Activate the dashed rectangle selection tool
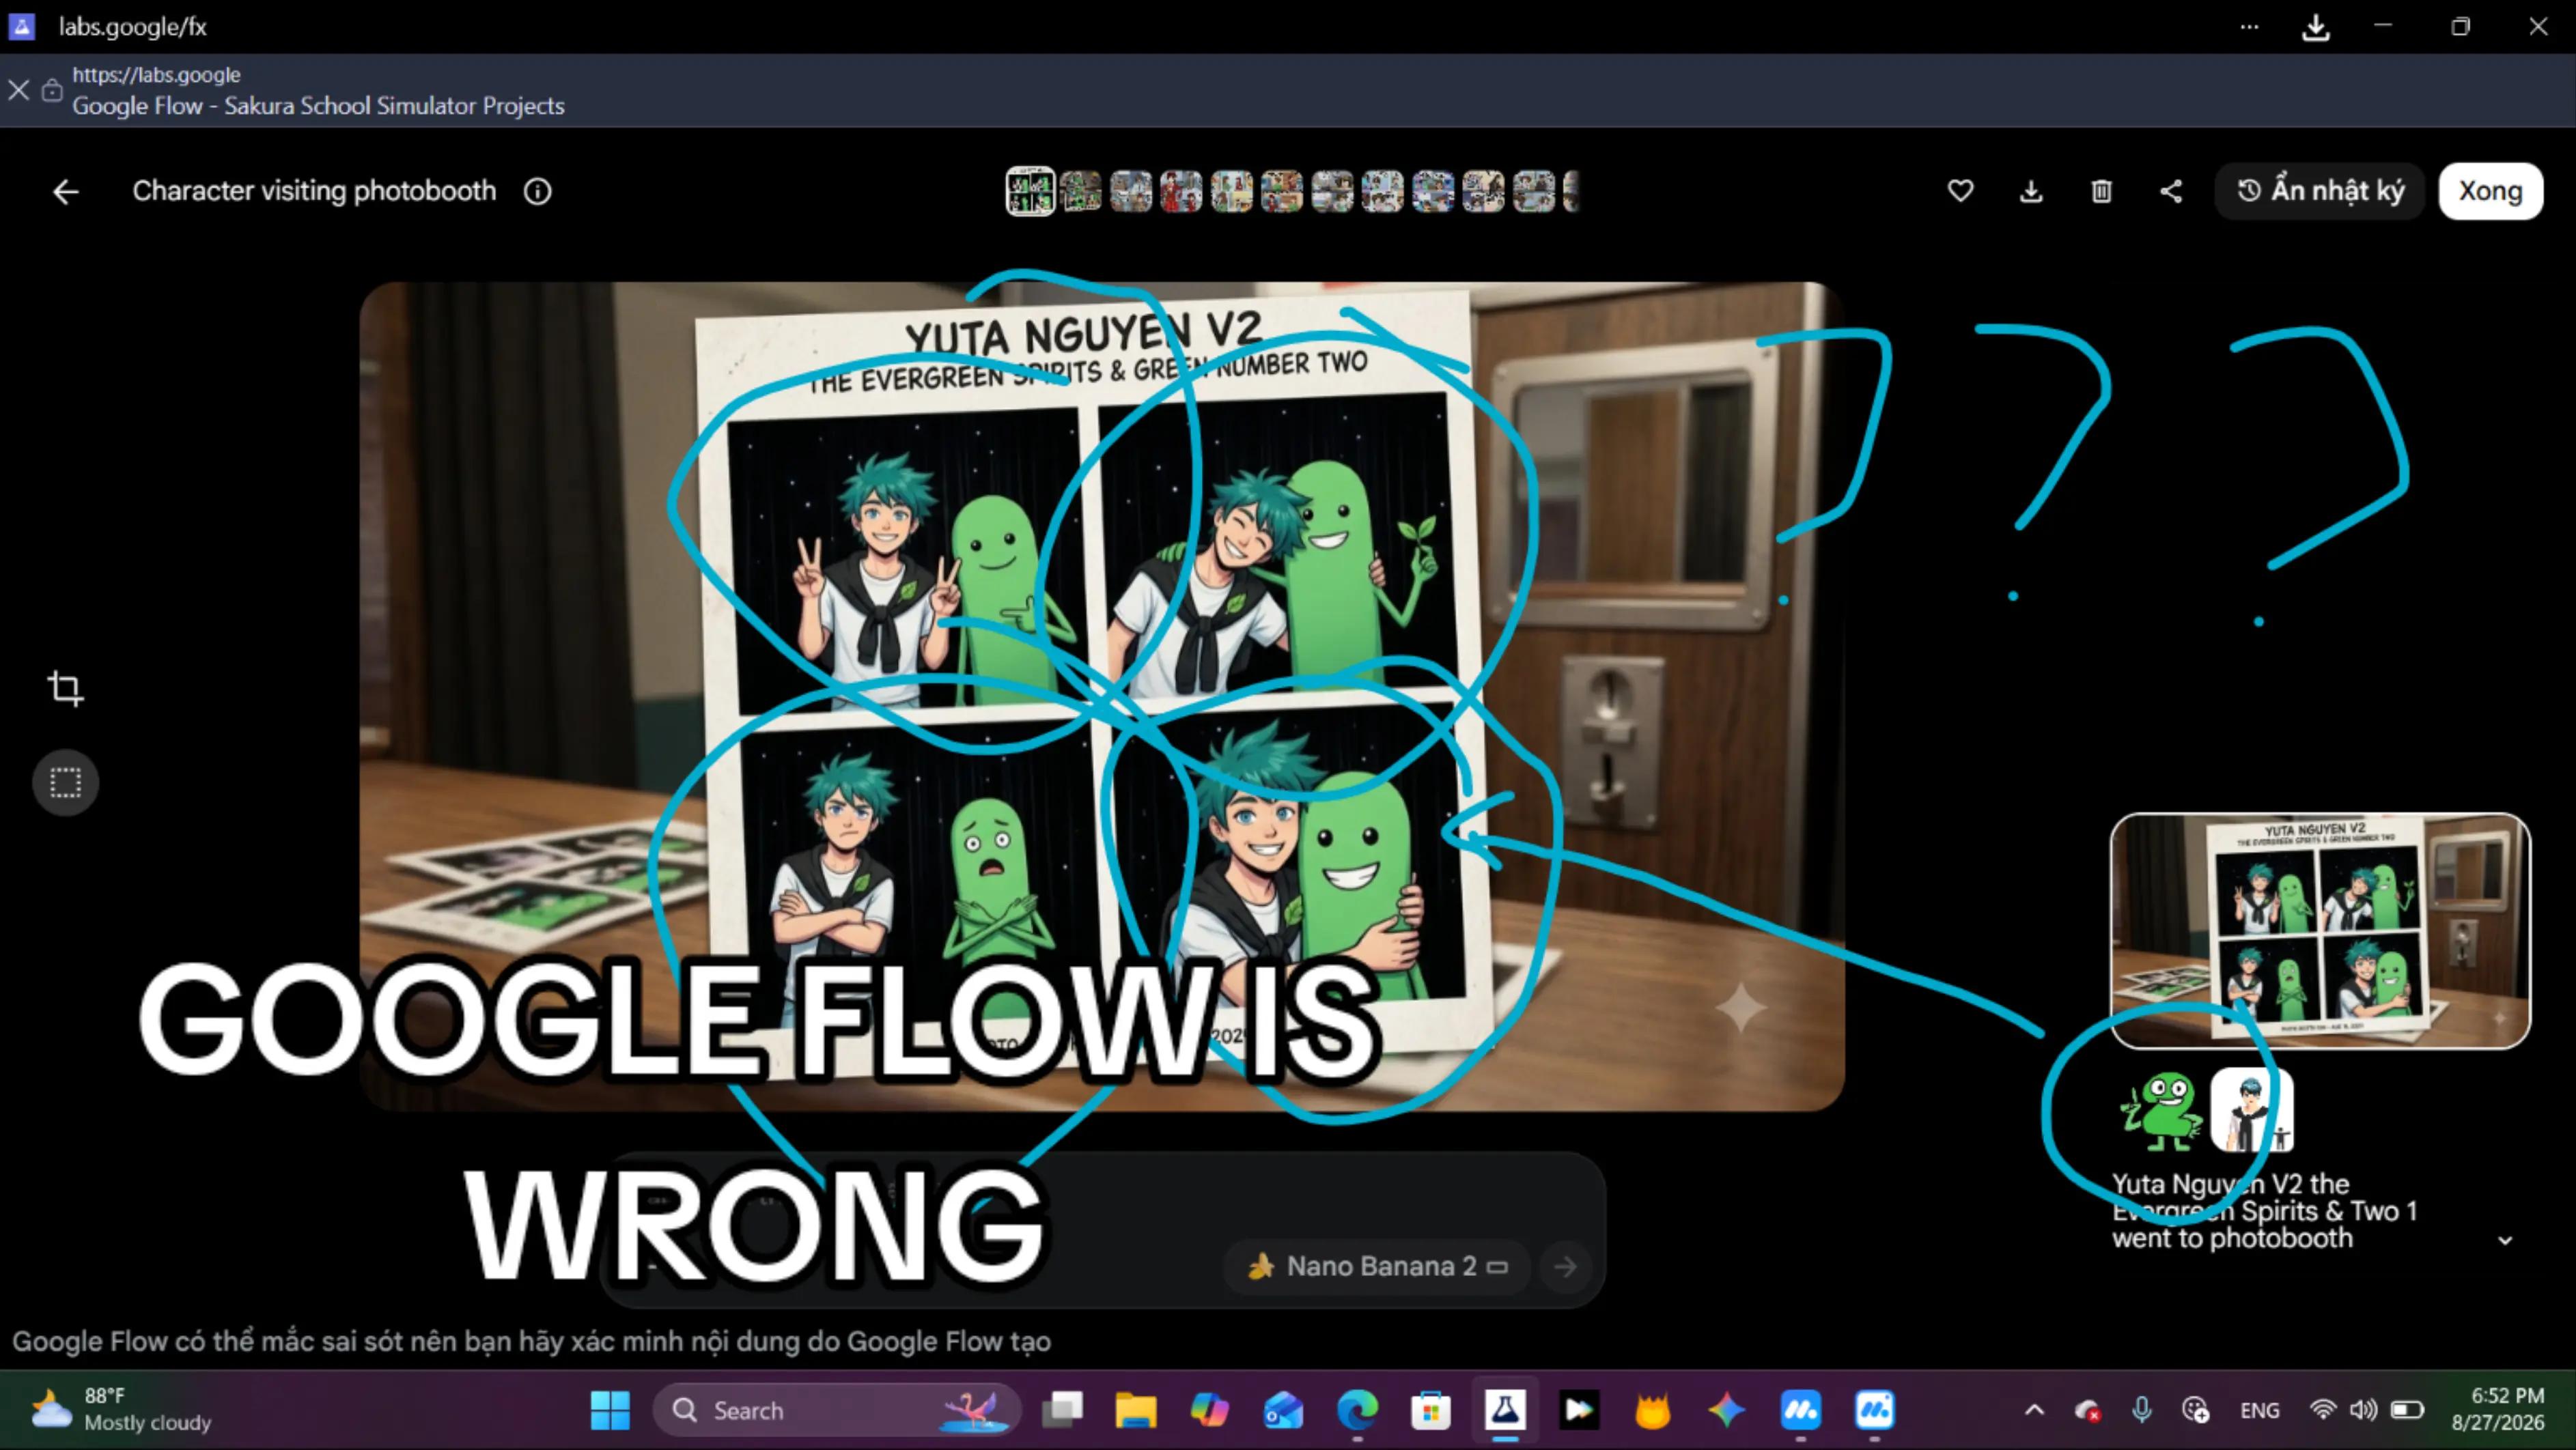Viewport: 2576px width, 1450px height. [66, 782]
